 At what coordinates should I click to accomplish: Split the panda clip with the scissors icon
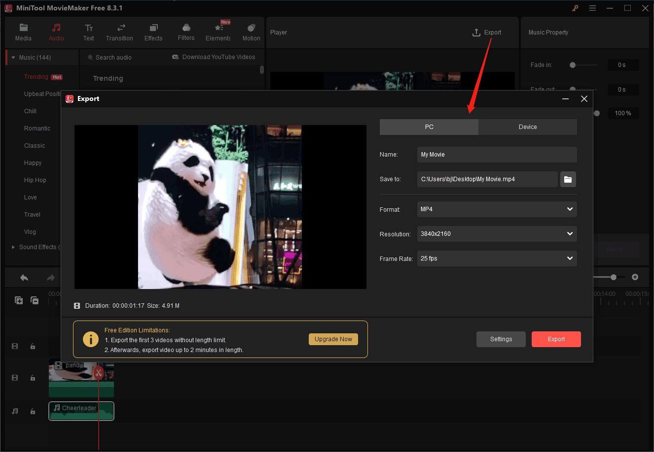(x=99, y=373)
